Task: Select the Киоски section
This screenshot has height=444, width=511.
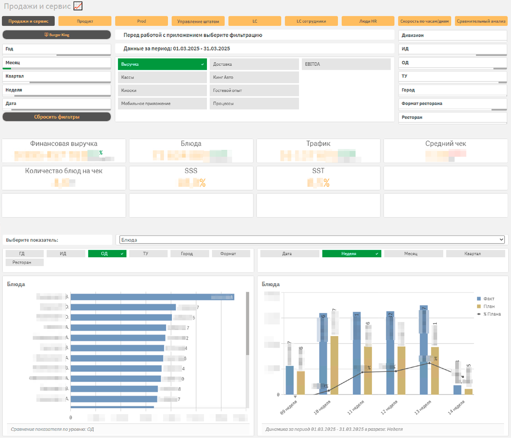Action: 162,90
